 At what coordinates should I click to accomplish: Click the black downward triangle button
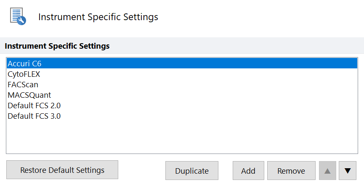[x=347, y=171]
